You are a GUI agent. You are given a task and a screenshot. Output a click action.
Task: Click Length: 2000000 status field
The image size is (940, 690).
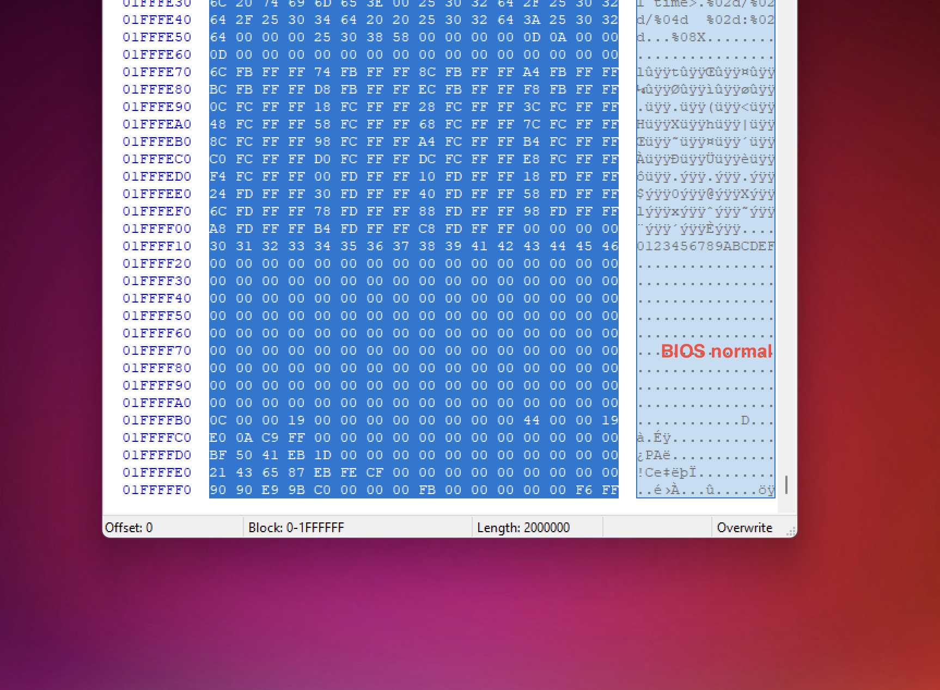[537, 527]
